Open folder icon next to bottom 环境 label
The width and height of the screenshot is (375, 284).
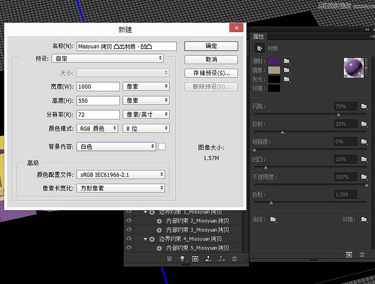pos(364,219)
